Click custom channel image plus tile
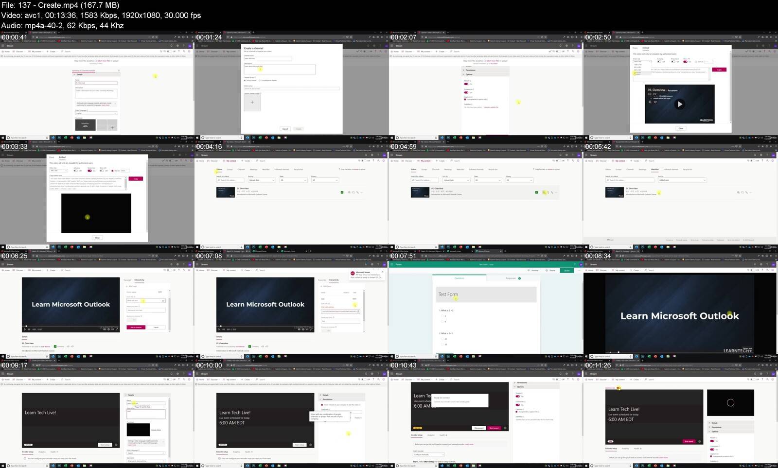 point(252,102)
